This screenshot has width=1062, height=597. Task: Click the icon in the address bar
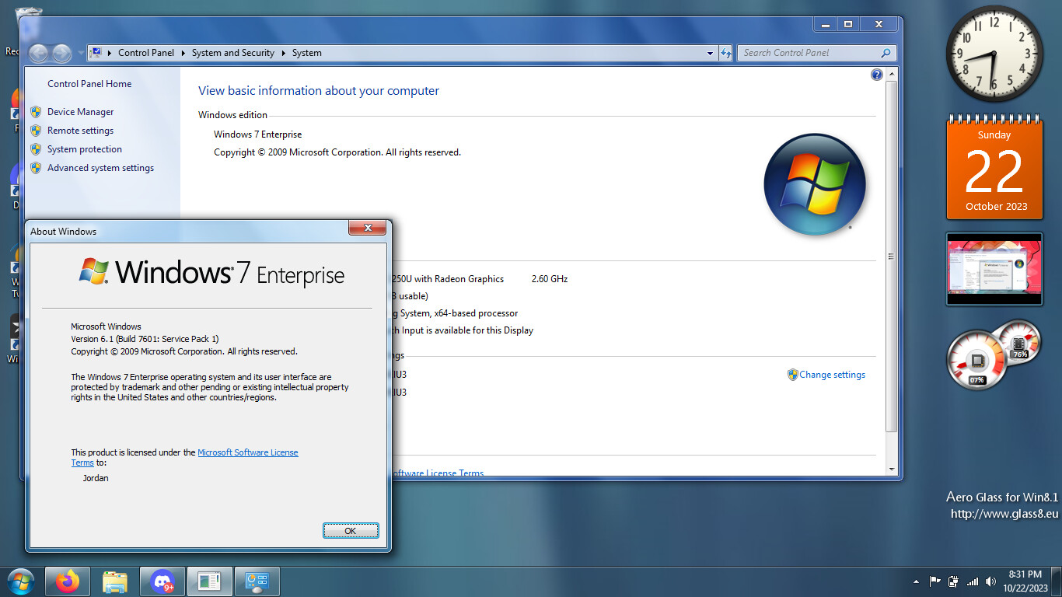pyautogui.click(x=96, y=53)
